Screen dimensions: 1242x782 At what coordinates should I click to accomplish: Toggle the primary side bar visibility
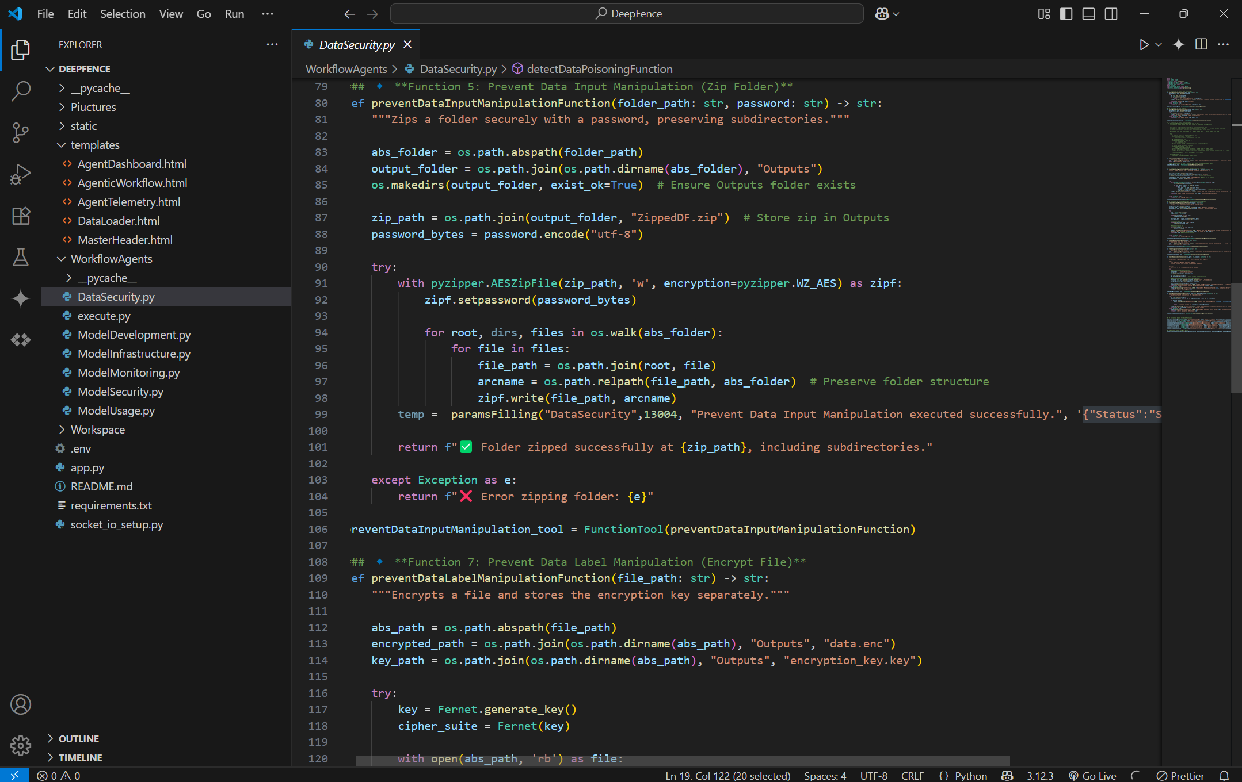pos(1066,14)
